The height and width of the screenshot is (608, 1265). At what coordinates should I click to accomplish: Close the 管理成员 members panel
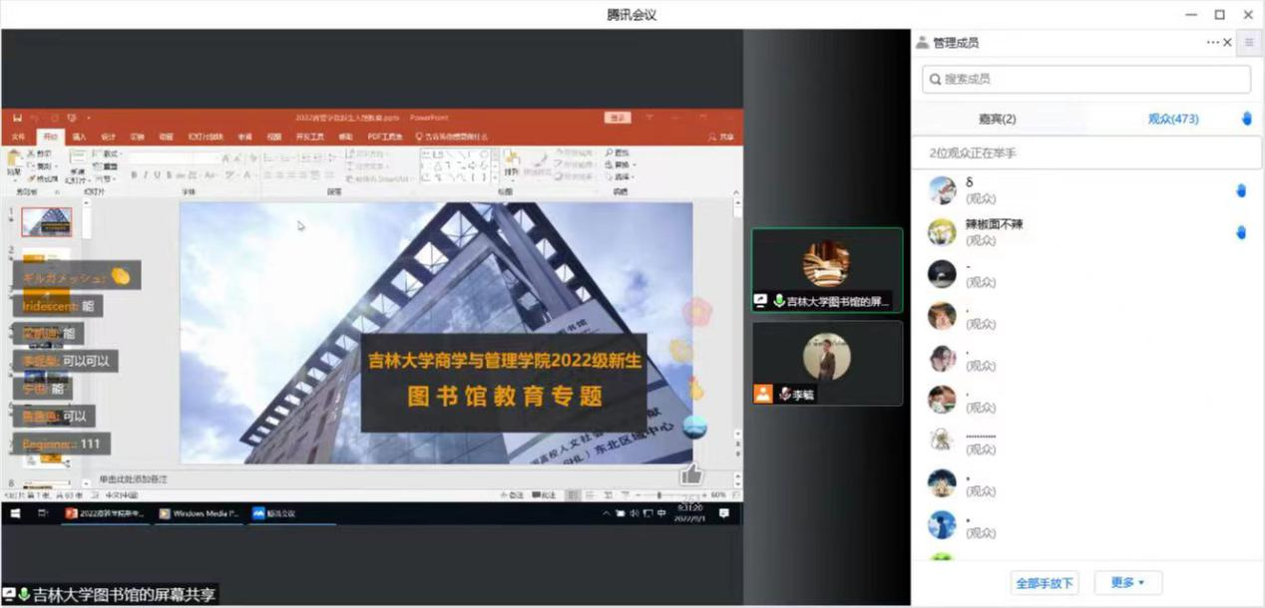click(1228, 43)
